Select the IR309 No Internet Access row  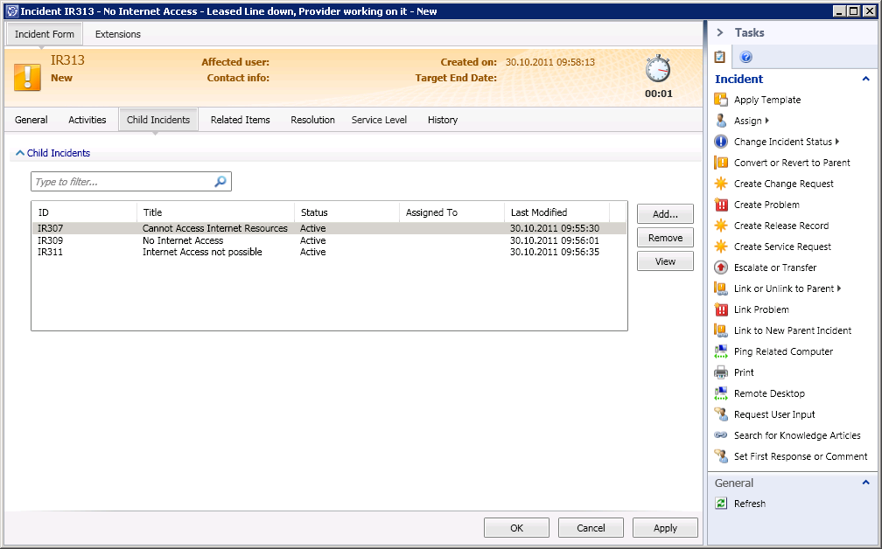[183, 240]
